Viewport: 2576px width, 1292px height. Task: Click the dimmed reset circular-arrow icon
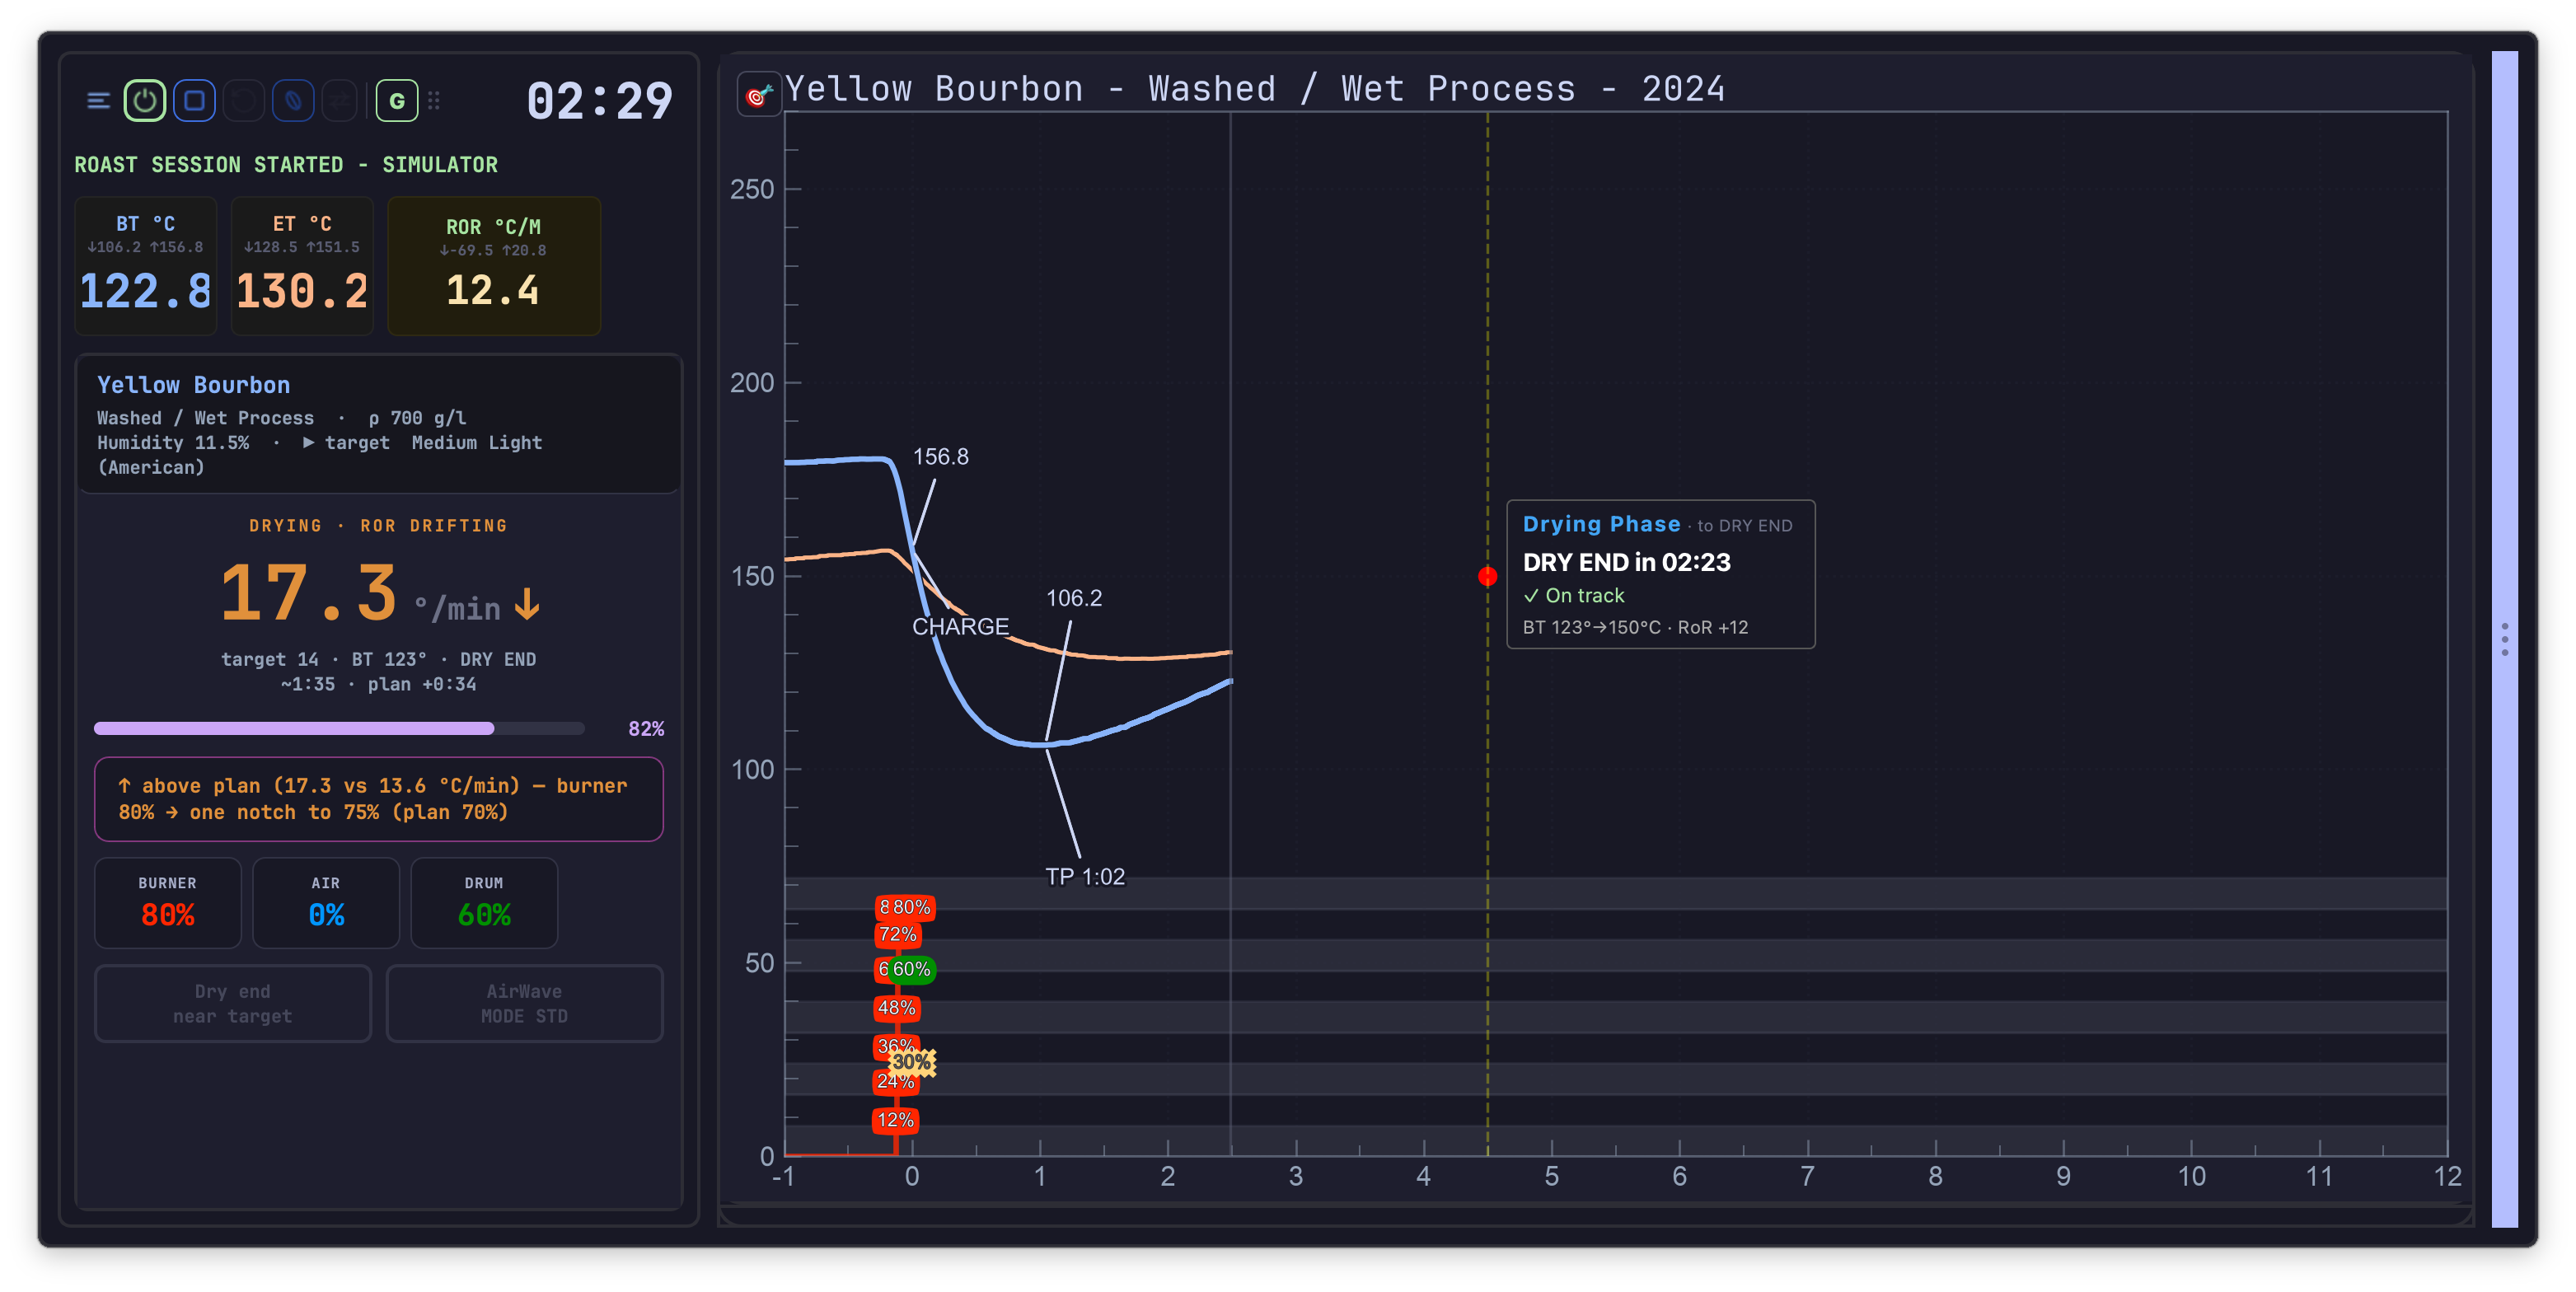(x=243, y=101)
